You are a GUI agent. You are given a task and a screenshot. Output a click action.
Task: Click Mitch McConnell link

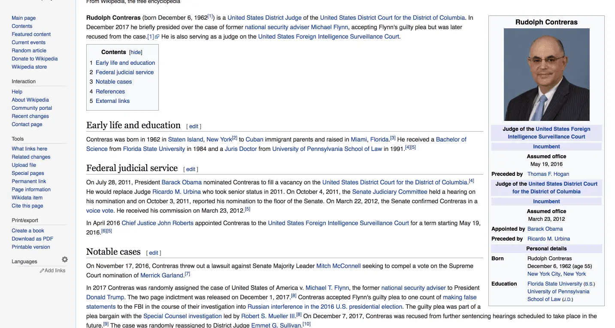coord(338,266)
